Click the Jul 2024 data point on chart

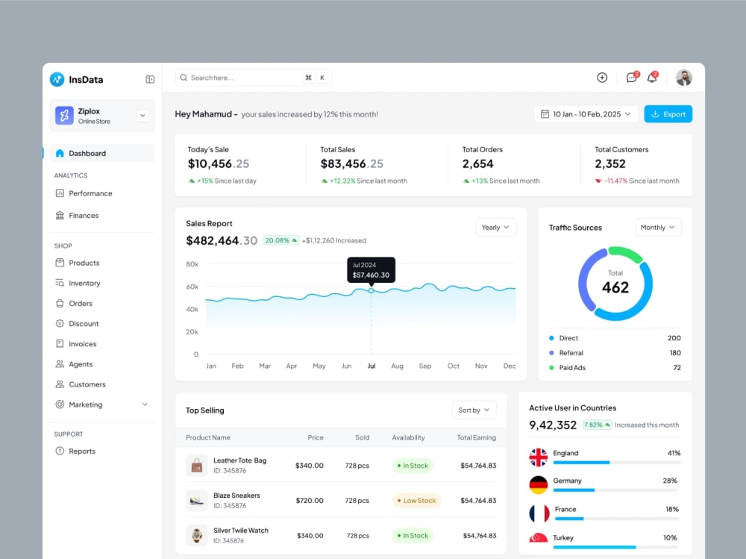coord(371,290)
